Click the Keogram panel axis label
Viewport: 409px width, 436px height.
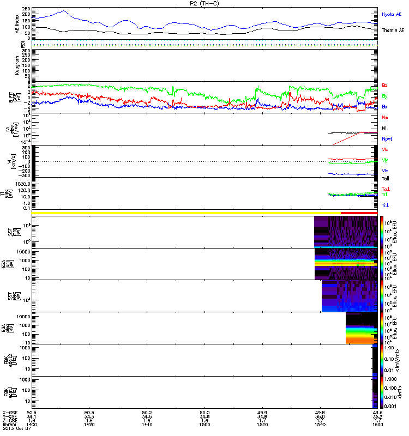(17, 65)
